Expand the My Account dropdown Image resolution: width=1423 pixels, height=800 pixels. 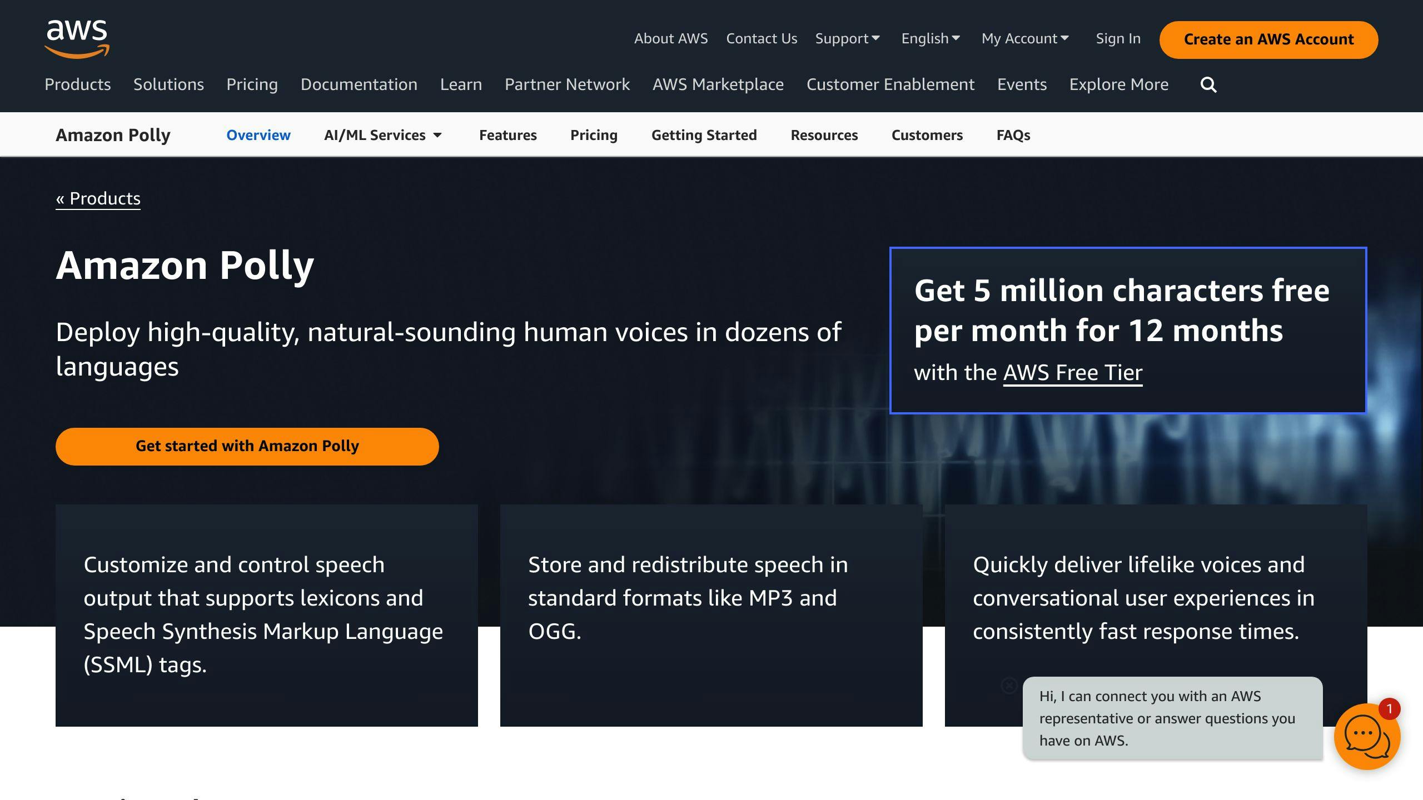(1025, 38)
